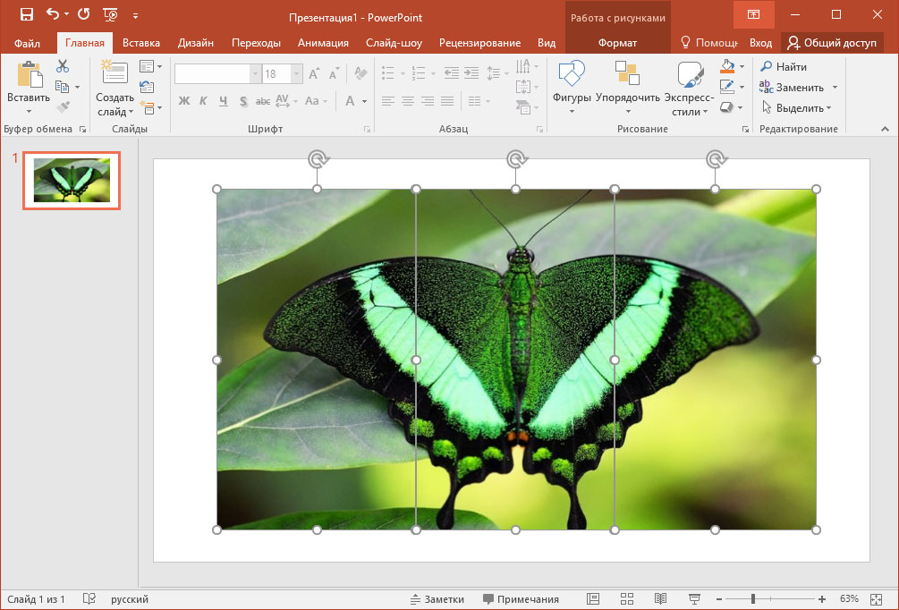This screenshot has width=899, height=610.
Task: Open the Customize Quick Access Toolbar arrow
Action: coord(135,15)
